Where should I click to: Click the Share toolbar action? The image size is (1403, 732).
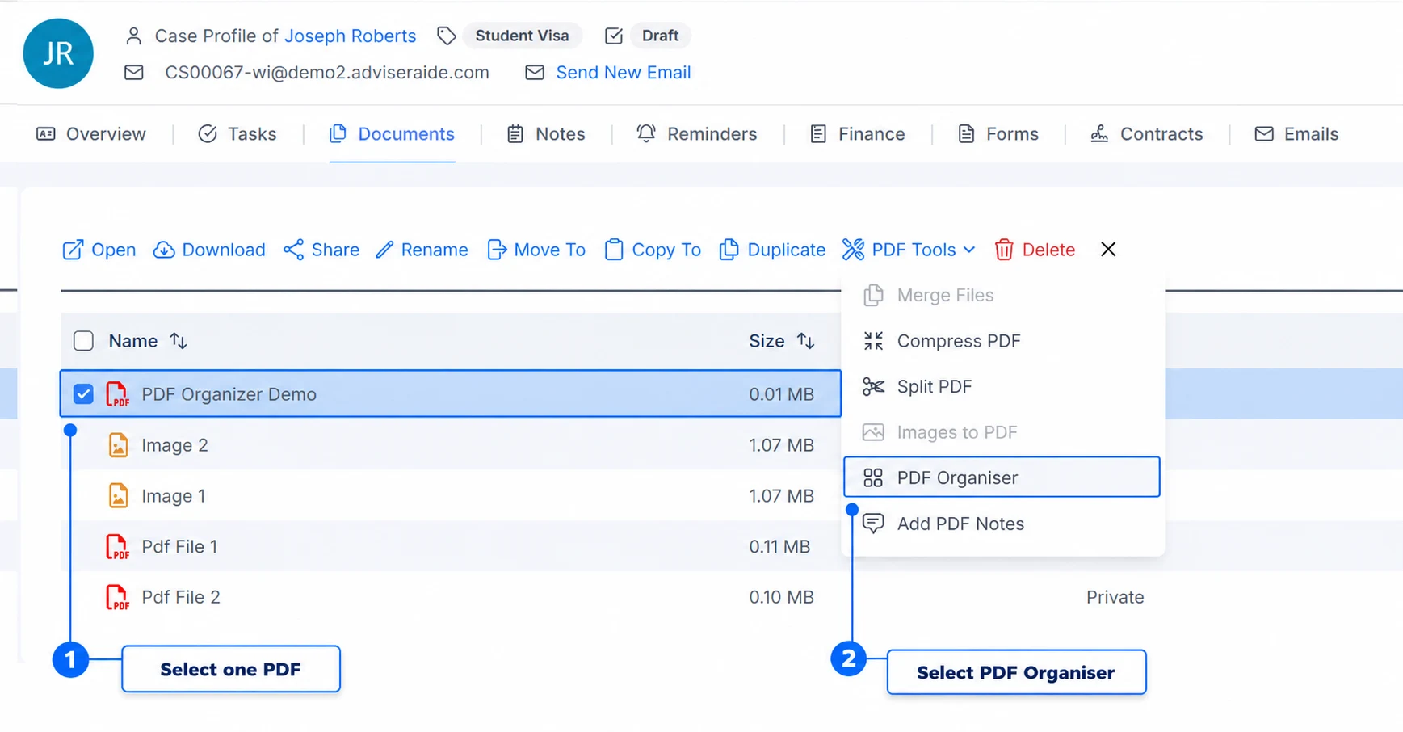(x=321, y=250)
